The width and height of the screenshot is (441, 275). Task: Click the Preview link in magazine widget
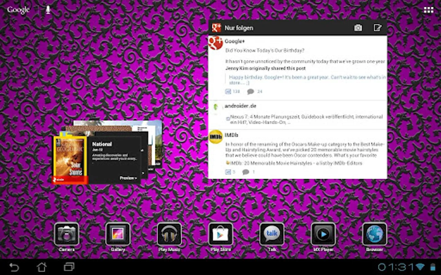pos(128,178)
